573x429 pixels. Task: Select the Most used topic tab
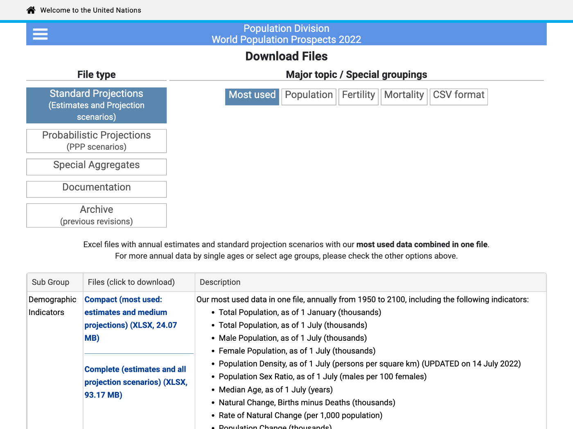point(252,97)
